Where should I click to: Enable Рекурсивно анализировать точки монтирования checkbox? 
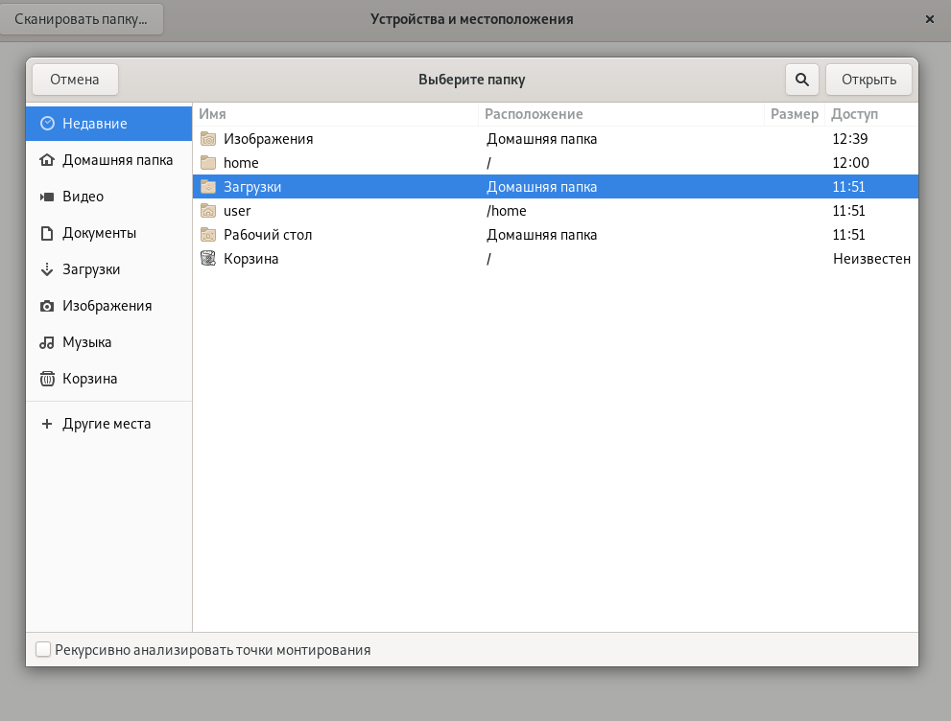[x=43, y=650]
